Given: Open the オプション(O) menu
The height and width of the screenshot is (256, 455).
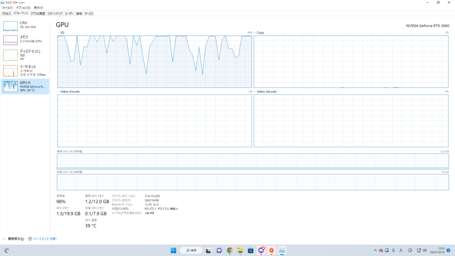Looking at the screenshot, I should coord(23,8).
